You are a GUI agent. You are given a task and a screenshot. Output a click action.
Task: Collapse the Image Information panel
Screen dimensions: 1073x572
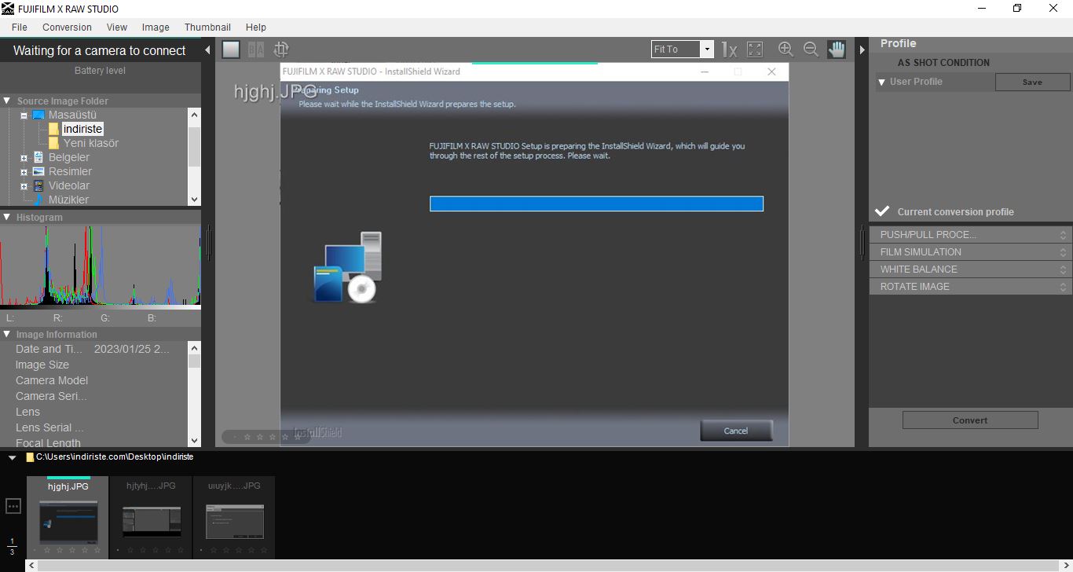point(7,334)
